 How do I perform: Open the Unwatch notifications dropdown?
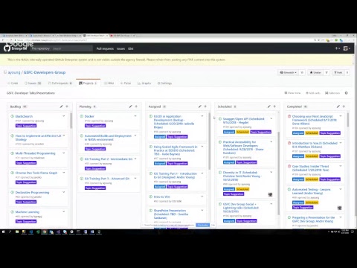[288, 72]
